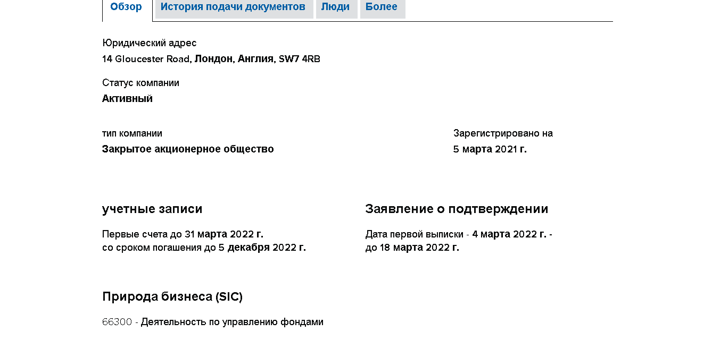Image resolution: width=712 pixels, height=340 pixels.
Task: Click the учетные записи heading
Action: point(152,209)
